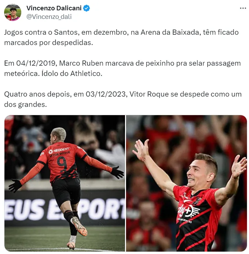Click the blue verified badge
The height and width of the screenshot is (254, 249).
pos(87,8)
